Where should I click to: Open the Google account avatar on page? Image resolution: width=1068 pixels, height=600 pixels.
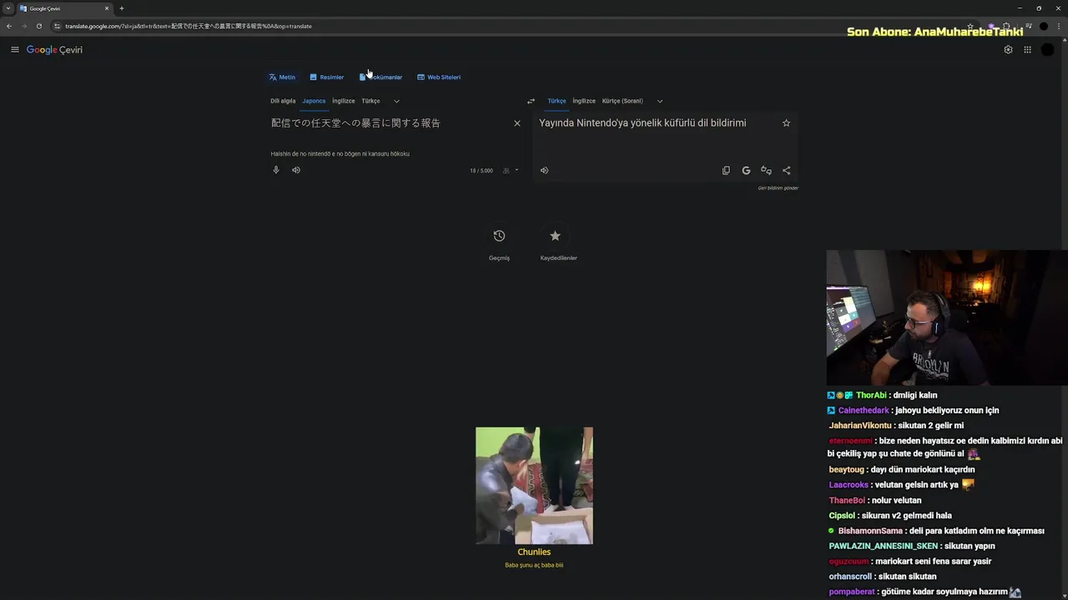[x=1047, y=50]
